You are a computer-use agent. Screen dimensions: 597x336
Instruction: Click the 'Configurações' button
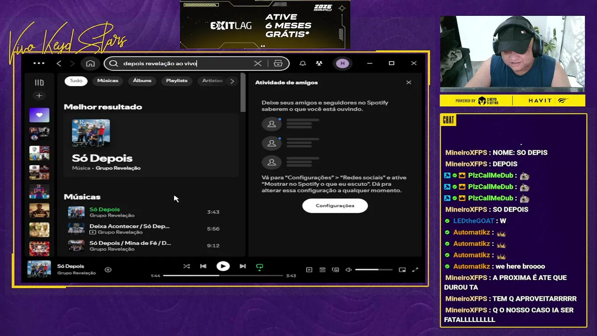pos(335,206)
